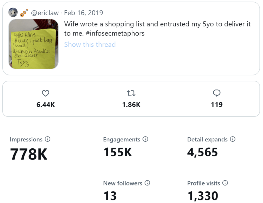Click the violin emoji display name
This screenshot has width=263, height=203.
pos(24,13)
